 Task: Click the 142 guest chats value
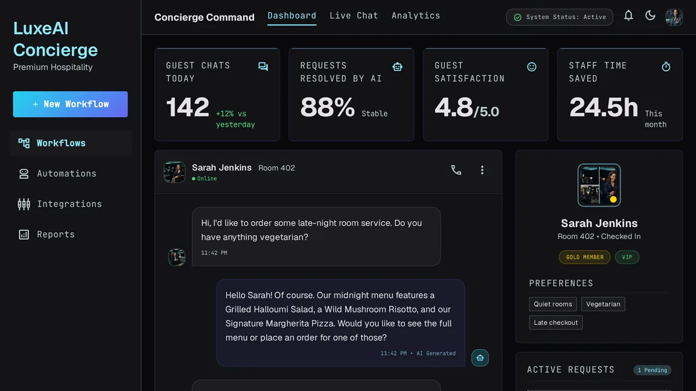tap(187, 107)
